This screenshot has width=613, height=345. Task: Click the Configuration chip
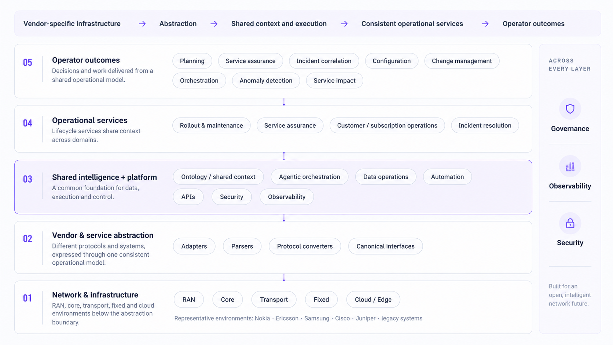point(392,61)
